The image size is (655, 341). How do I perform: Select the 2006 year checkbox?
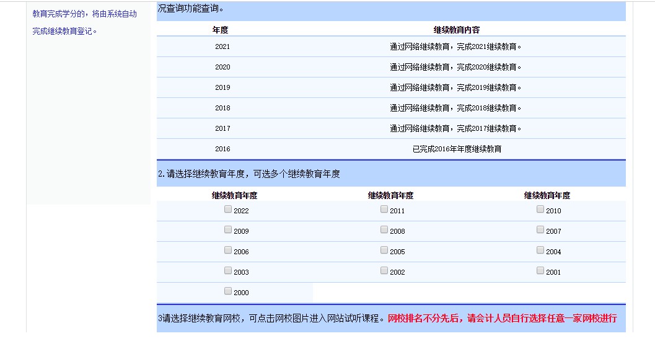coord(228,250)
